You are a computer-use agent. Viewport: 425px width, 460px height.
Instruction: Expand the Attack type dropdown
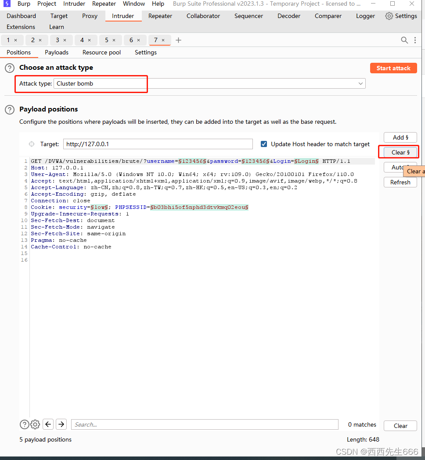[360, 83]
